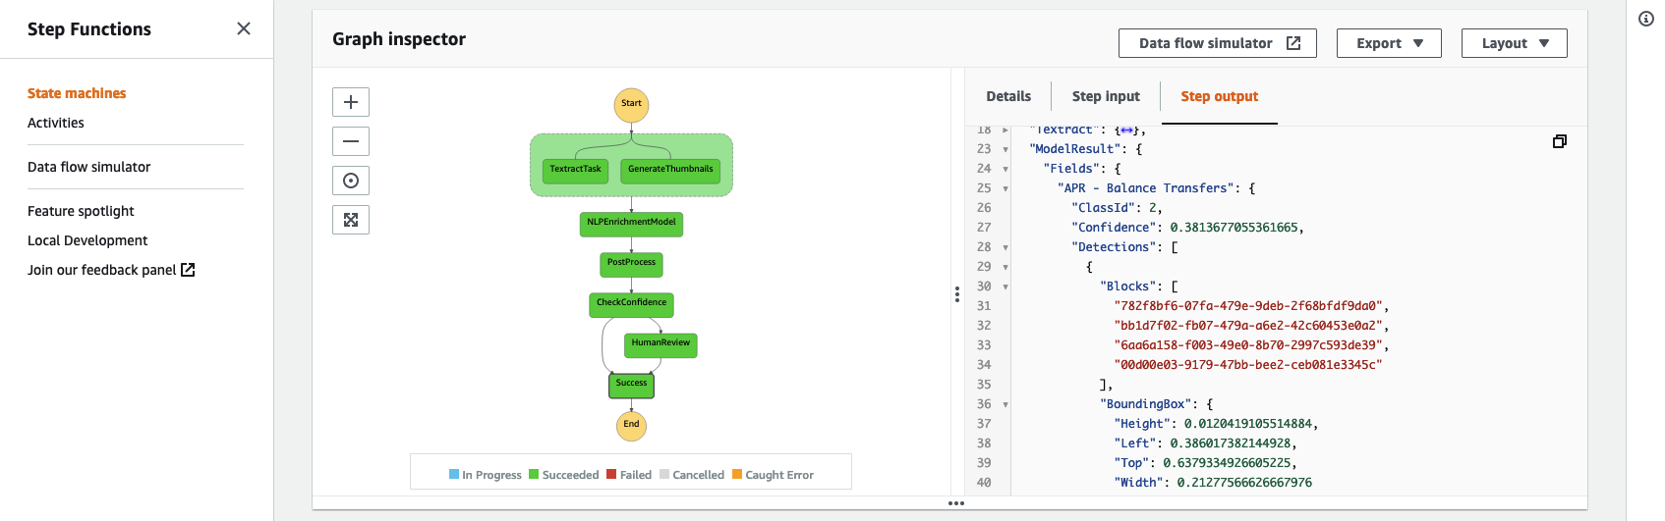Screen dimensions: 1665x521
Task: Go to State machines in sidebar
Action: pyautogui.click(x=77, y=93)
